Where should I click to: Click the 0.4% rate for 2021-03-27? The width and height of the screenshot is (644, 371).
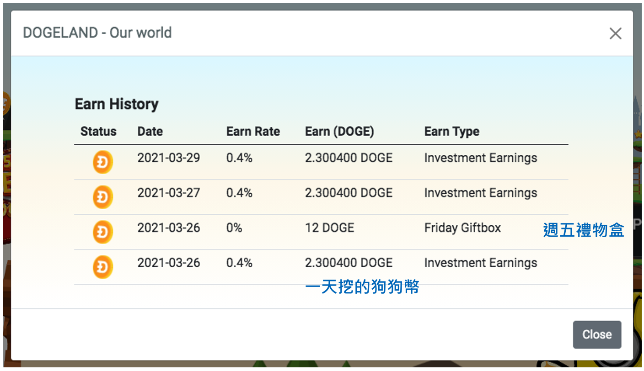239,193
